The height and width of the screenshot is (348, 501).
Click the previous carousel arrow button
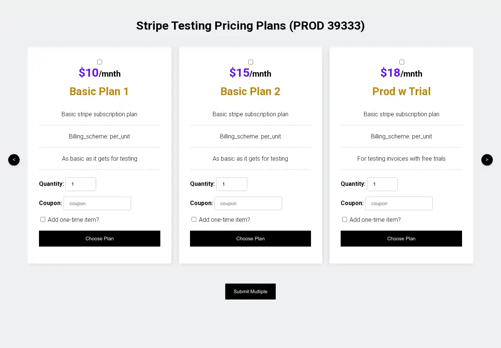point(14,160)
